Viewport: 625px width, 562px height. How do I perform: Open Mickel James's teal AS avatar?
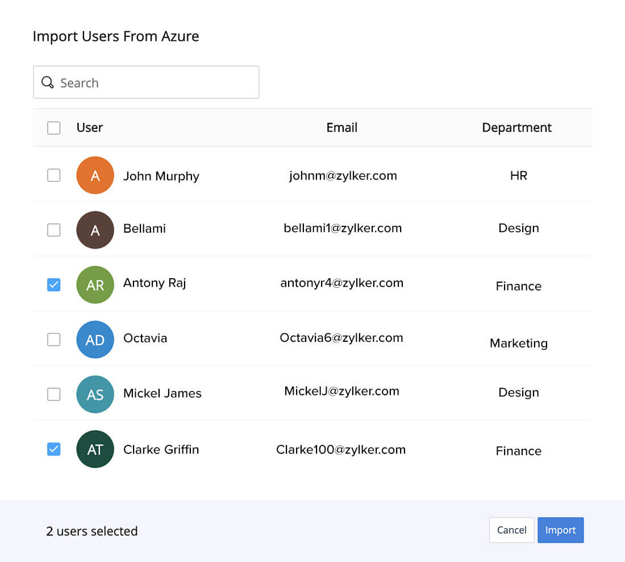tap(95, 394)
